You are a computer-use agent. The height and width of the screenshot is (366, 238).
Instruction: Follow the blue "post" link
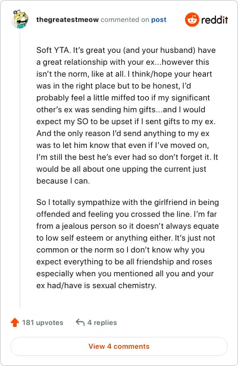(x=158, y=20)
